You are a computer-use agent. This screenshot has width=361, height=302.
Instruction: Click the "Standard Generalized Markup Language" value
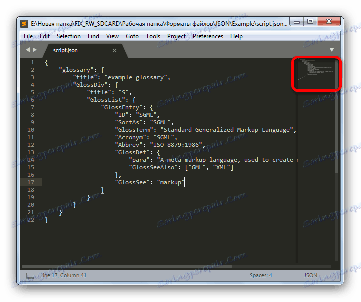tap(227, 130)
